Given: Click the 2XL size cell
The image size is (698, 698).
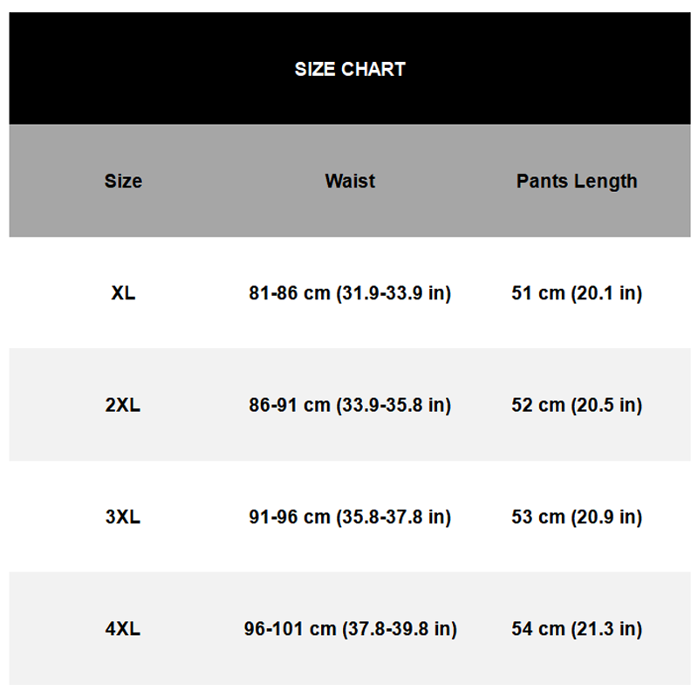Looking at the screenshot, I should [123, 405].
